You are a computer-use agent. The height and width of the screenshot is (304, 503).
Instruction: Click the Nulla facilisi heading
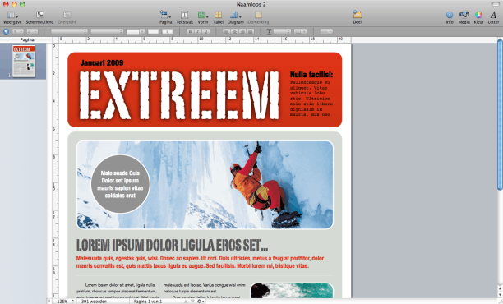(311, 75)
